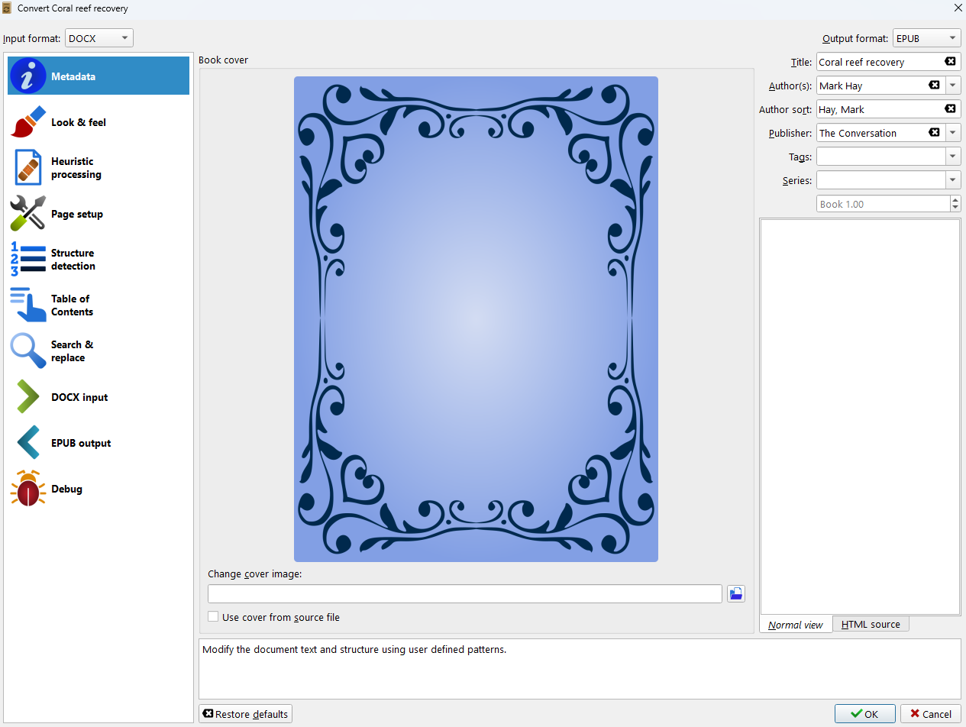The height and width of the screenshot is (727, 966).
Task: Select the Look & feel section
Action: point(98,121)
